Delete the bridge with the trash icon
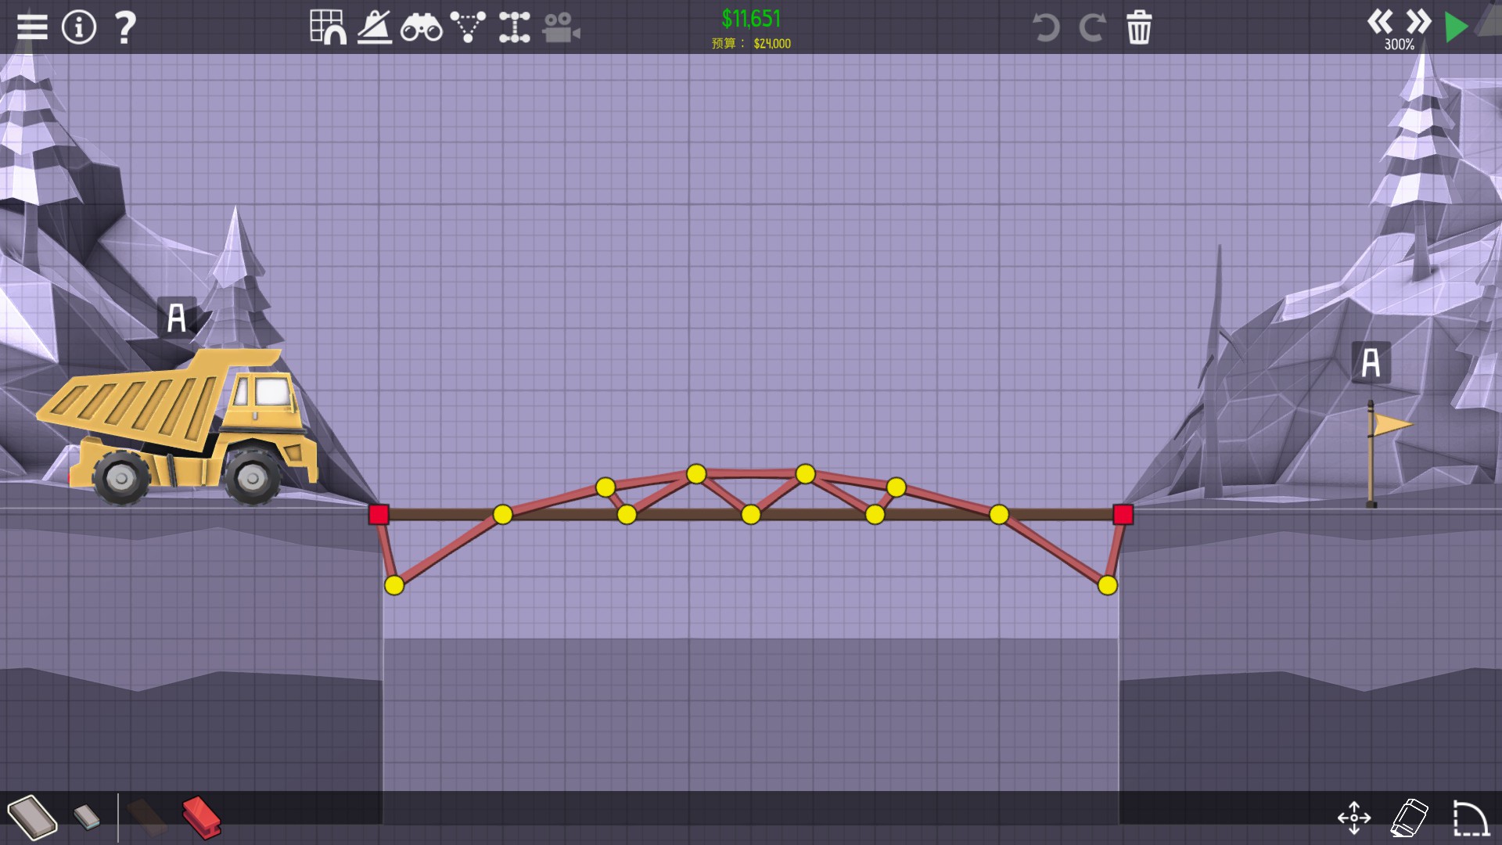Screen dimensions: 1502x845 (1139, 27)
